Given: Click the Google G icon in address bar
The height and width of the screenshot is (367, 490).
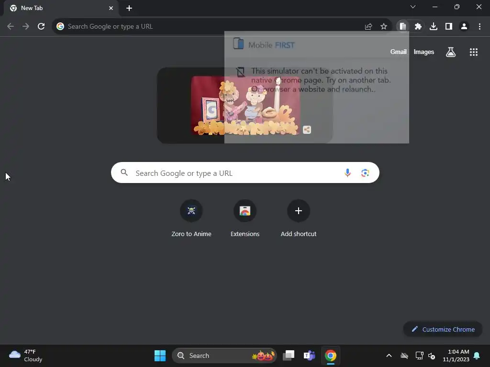Looking at the screenshot, I should click(60, 27).
